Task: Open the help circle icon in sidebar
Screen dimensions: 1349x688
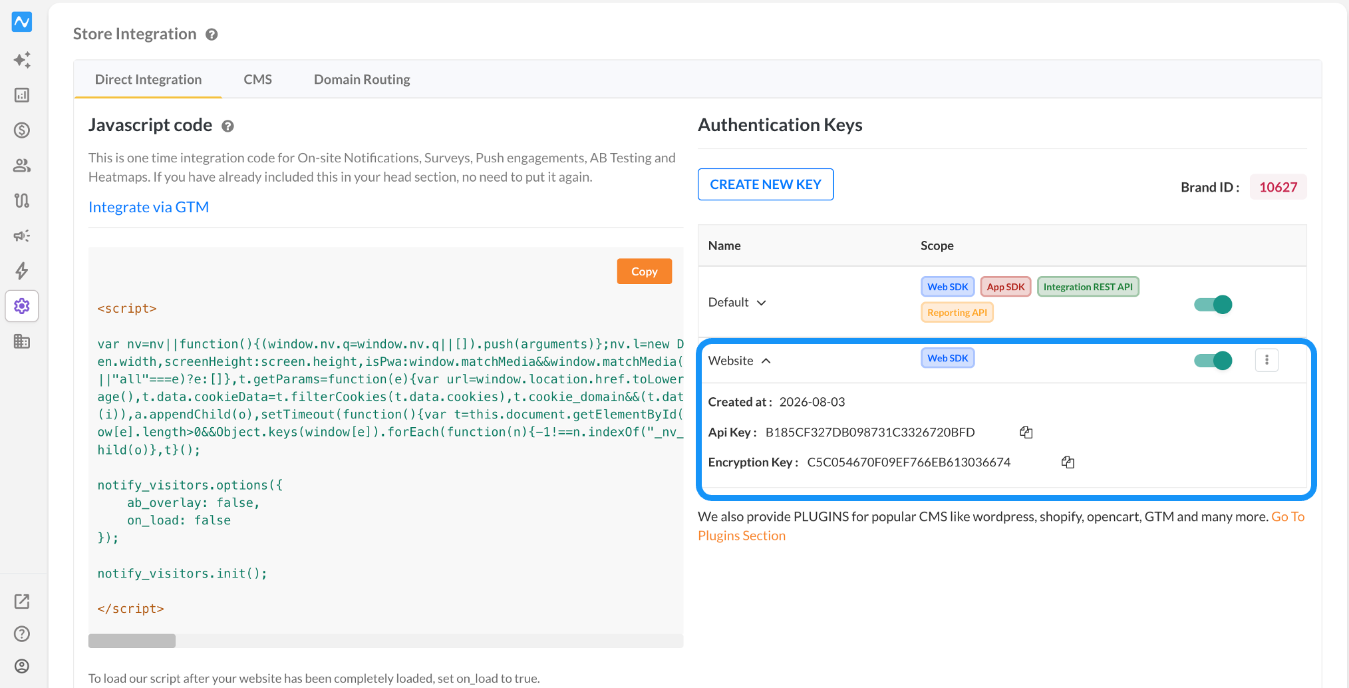Action: pyautogui.click(x=22, y=634)
